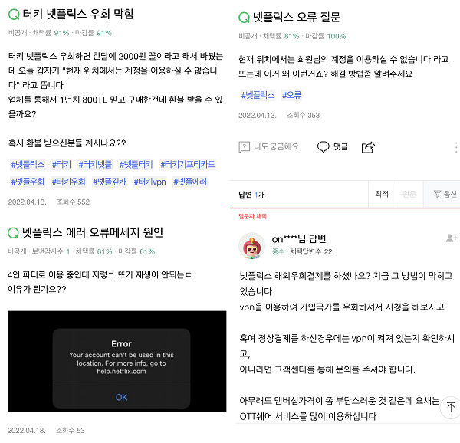Click the 채택률 91% statistic
This screenshot has width=460, height=443.
[51, 33]
